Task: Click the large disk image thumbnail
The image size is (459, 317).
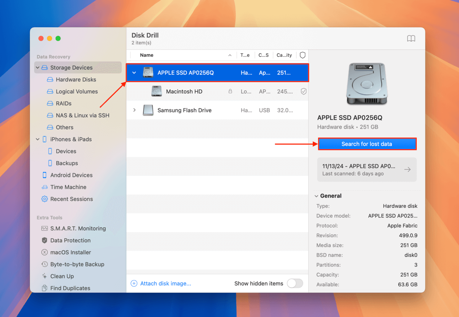Action: [x=367, y=84]
